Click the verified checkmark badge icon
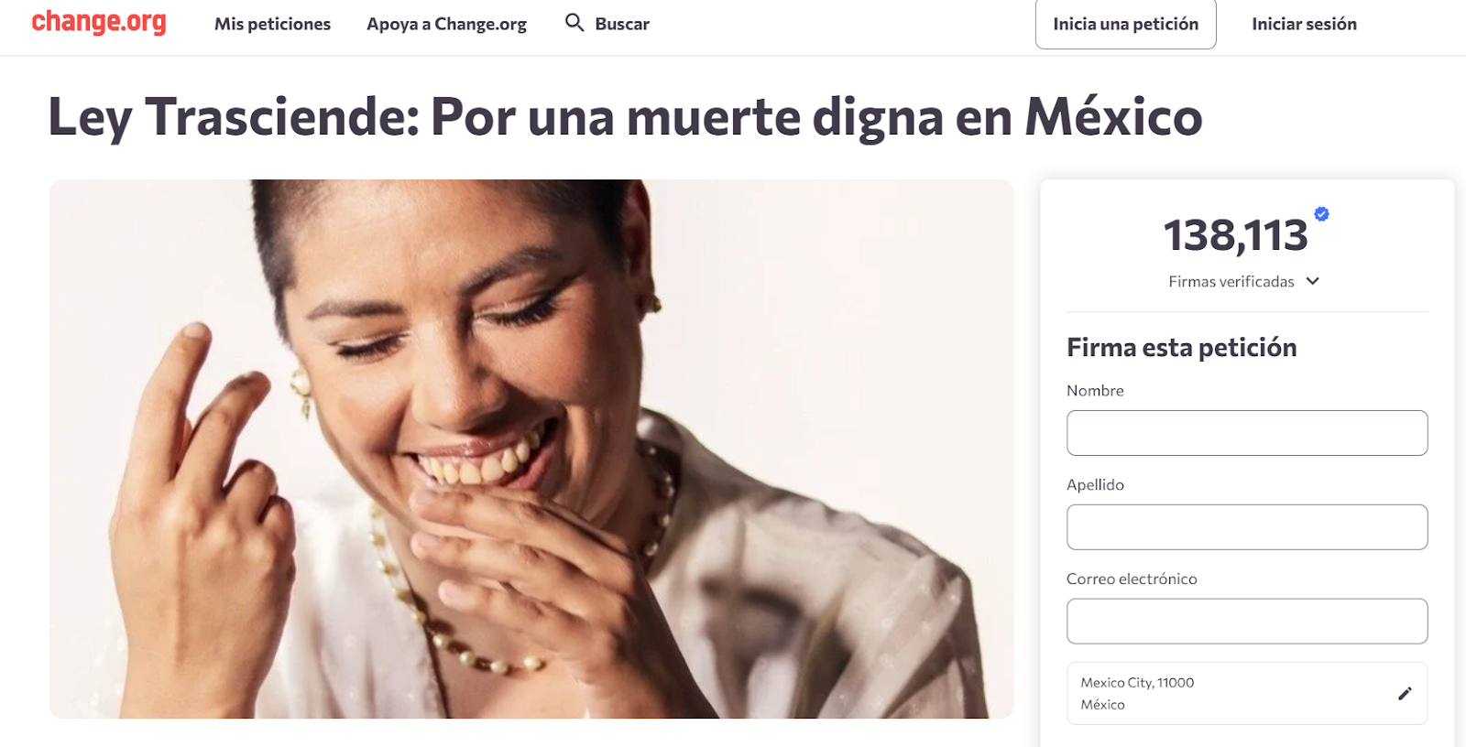Image resolution: width=1466 pixels, height=747 pixels. coord(1321,213)
